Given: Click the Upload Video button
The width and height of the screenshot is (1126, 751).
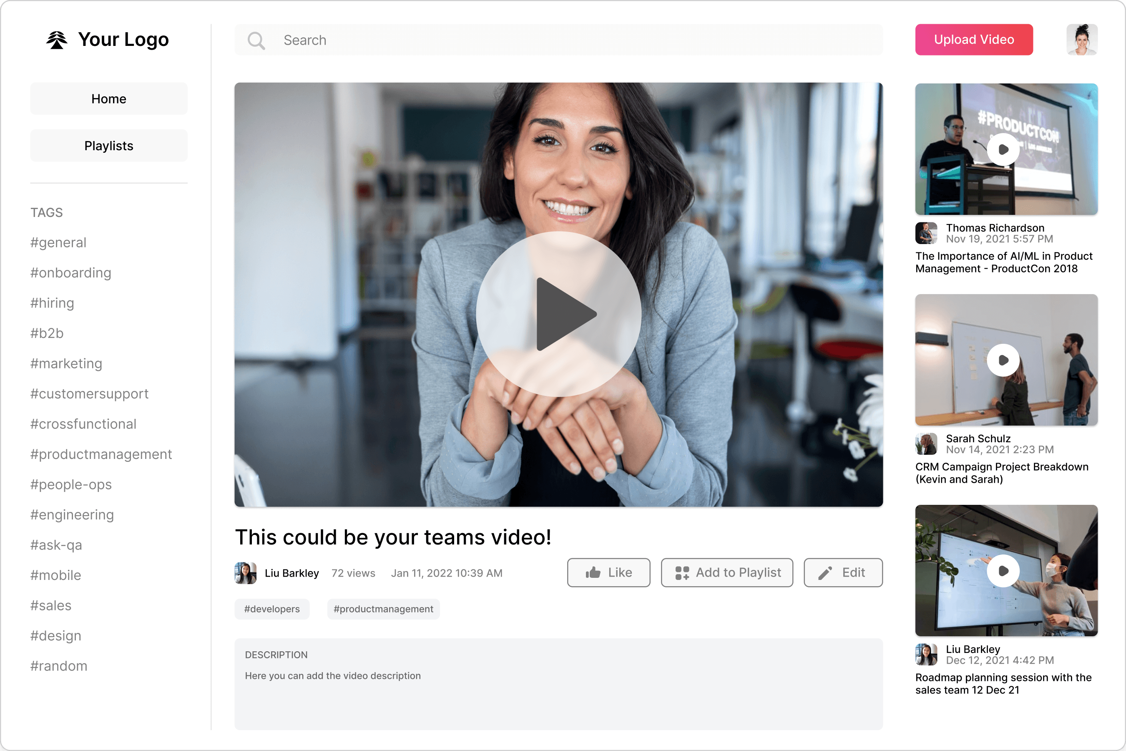Looking at the screenshot, I should 974,39.
